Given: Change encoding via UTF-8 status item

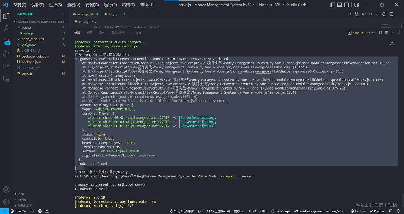Looking at the screenshot, I should coord(252,211).
